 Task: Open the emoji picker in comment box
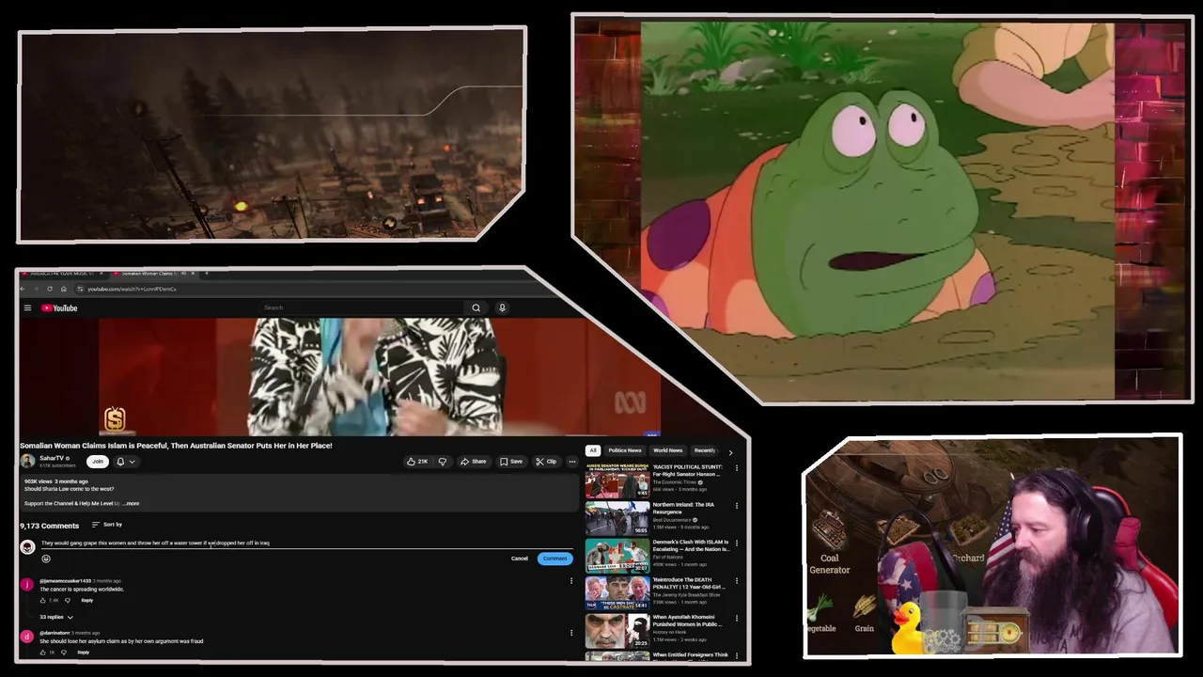[x=45, y=559]
